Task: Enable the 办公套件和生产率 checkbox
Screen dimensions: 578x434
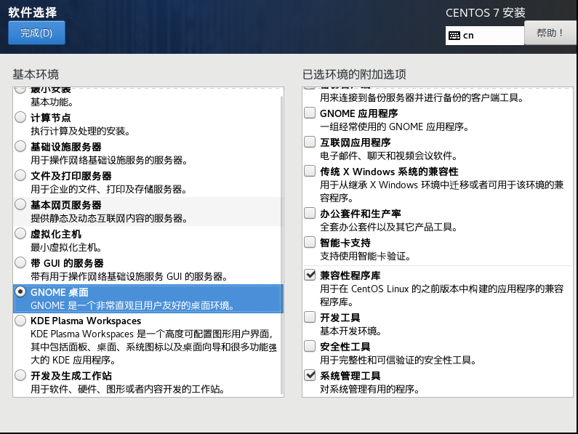Action: 310,213
